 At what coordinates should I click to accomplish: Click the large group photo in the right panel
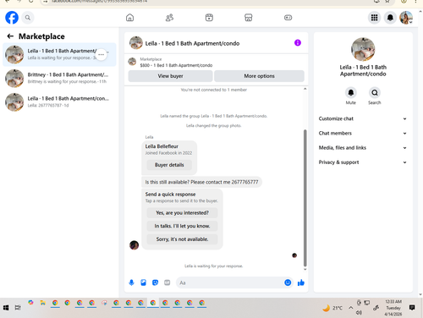tap(363, 49)
